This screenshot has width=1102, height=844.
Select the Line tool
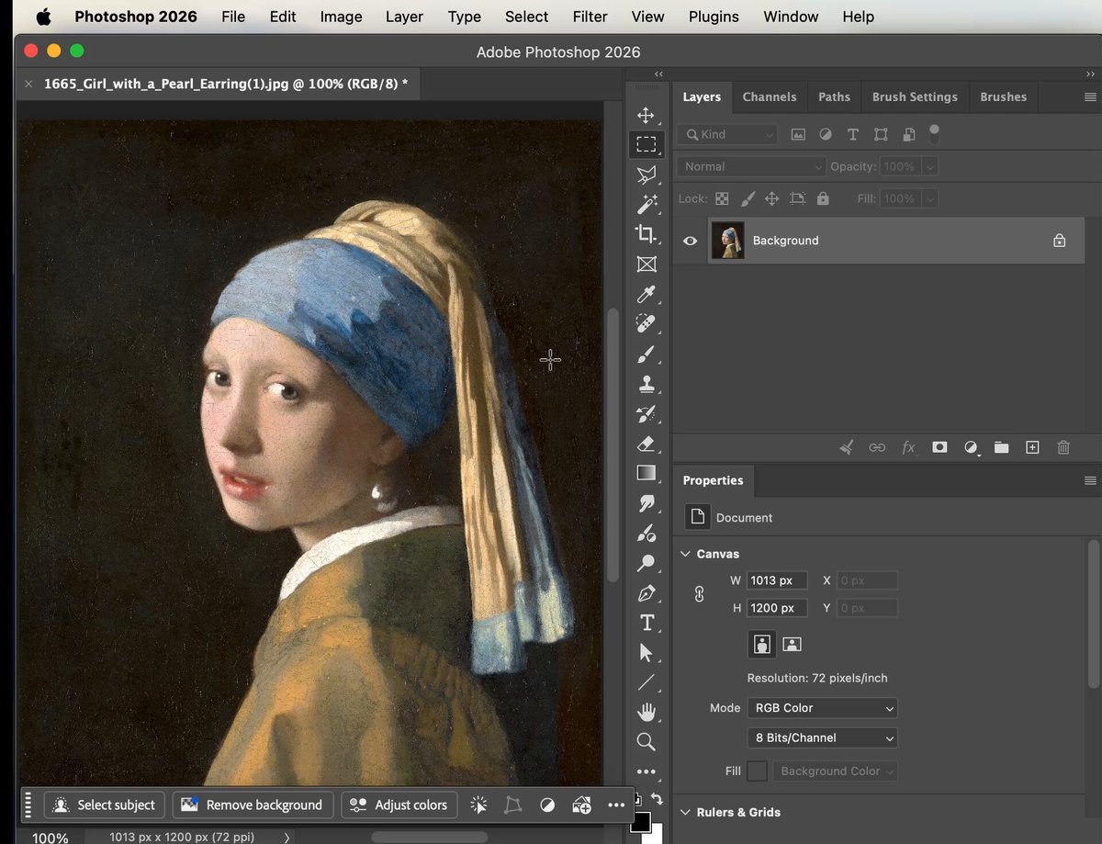click(647, 682)
